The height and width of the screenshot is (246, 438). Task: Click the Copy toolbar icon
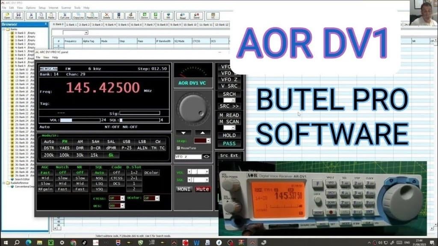tap(41, 16)
